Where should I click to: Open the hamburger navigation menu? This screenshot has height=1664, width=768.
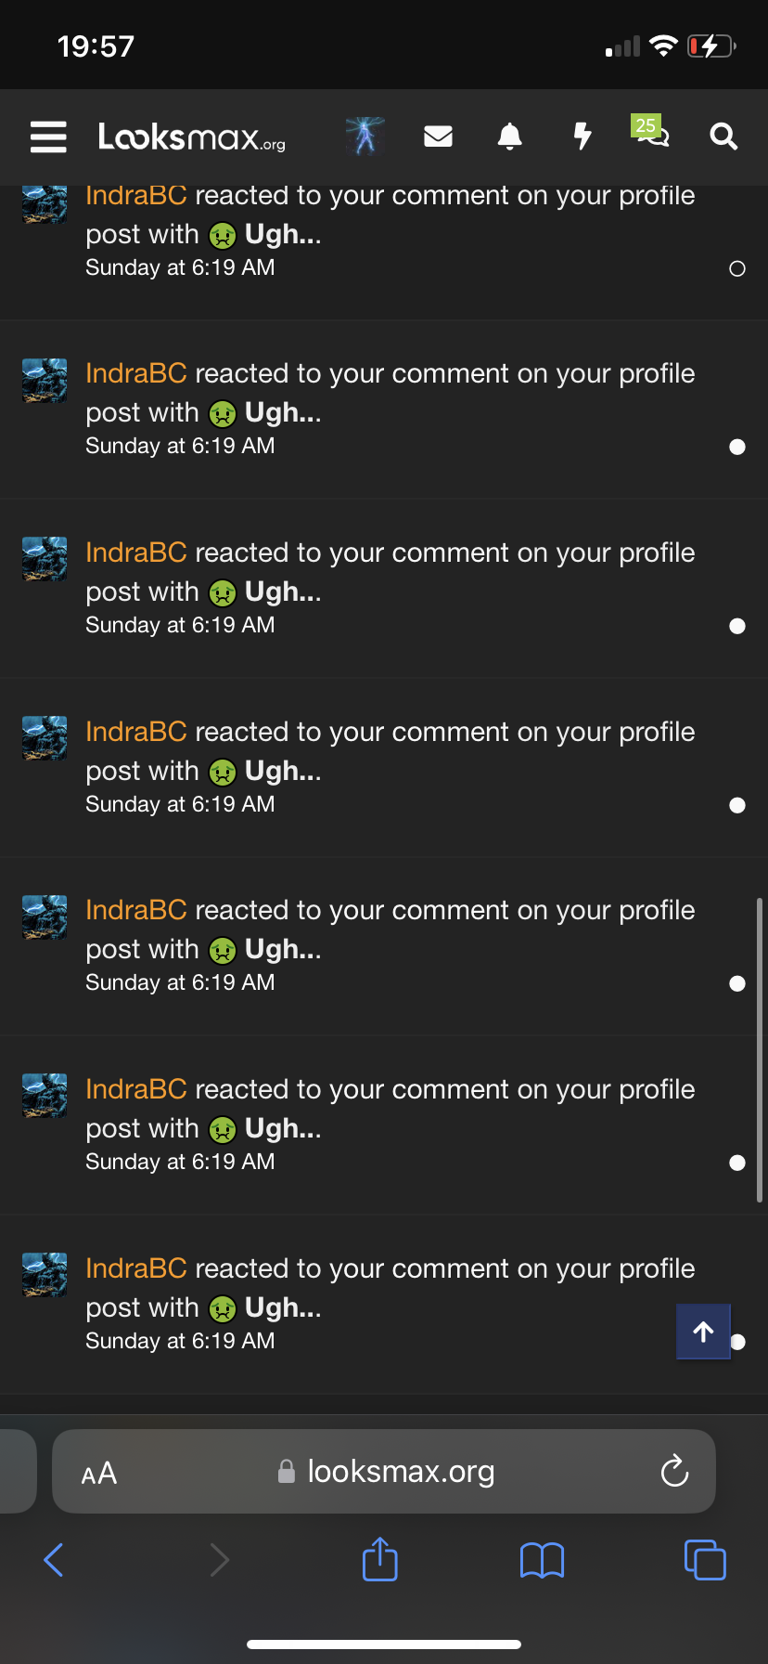48,136
